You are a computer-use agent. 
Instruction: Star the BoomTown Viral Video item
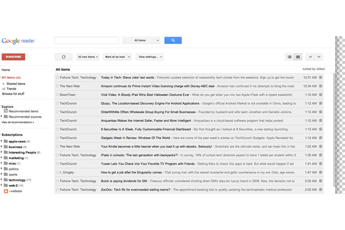57,94
